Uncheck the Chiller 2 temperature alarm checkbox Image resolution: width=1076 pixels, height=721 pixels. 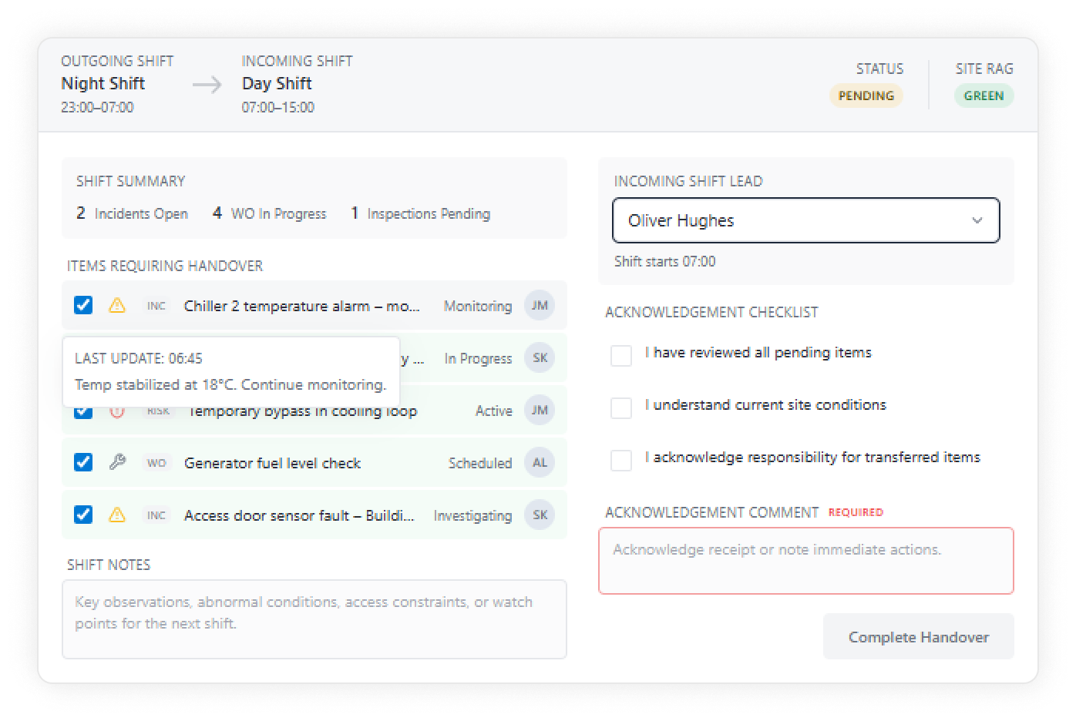83,306
